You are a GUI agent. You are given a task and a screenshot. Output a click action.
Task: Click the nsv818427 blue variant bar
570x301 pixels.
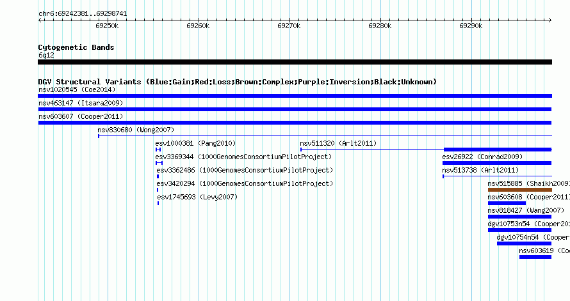tap(520, 217)
